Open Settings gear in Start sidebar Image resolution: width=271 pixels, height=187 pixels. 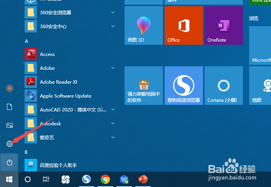click(10, 144)
